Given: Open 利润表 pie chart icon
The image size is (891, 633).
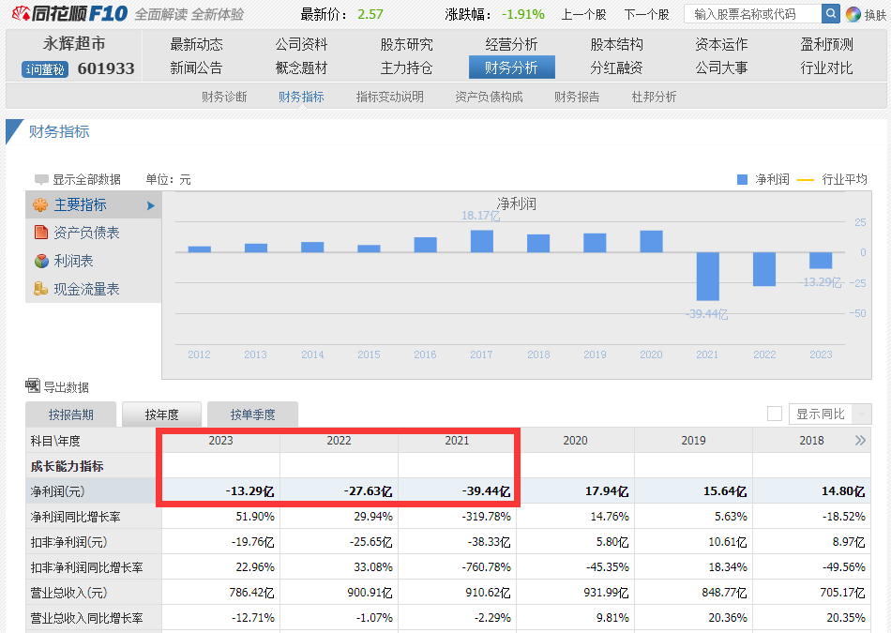Looking at the screenshot, I should point(41,261).
